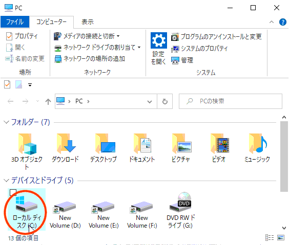Click the PC icon in the title bar
Image resolution: width=289 pixels, height=245 pixels.
(9, 8)
